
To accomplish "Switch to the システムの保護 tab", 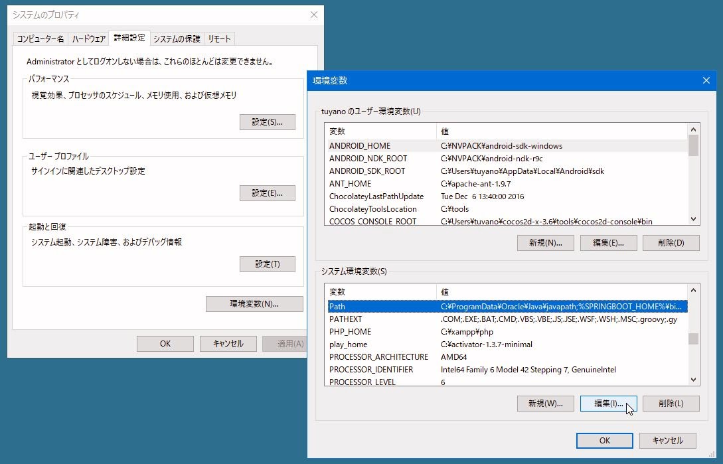I will click(177, 39).
